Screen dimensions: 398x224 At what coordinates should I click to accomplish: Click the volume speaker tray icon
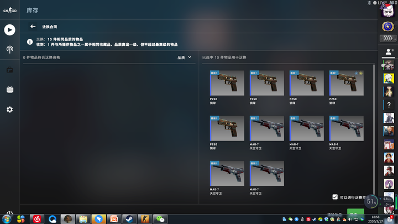pyautogui.click(x=350, y=219)
